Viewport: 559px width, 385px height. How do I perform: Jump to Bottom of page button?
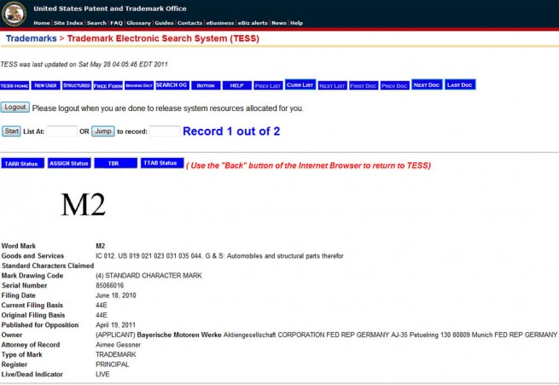coord(206,85)
